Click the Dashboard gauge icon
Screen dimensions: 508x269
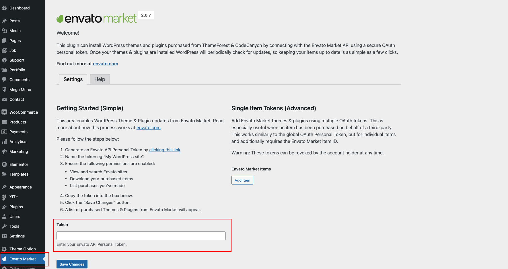(x=4, y=8)
